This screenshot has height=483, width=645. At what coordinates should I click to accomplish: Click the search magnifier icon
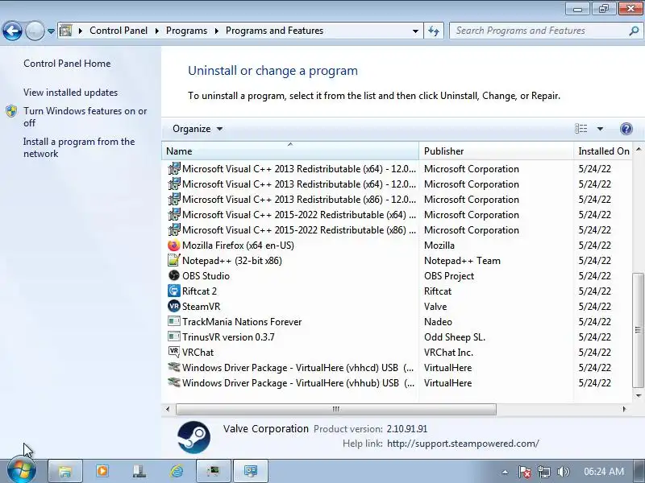[x=634, y=31]
